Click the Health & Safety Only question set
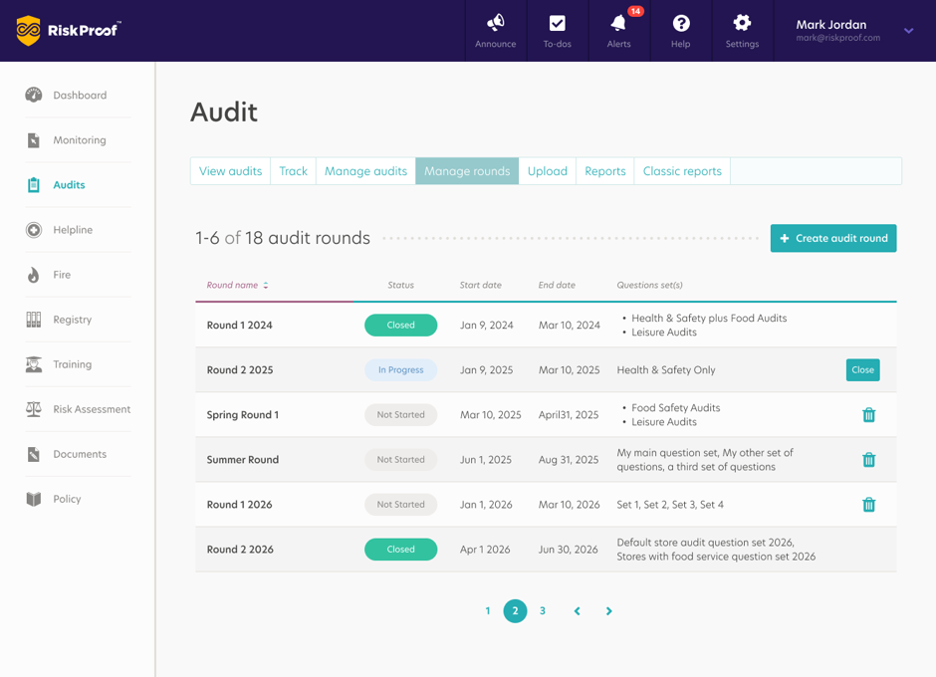Viewport: 936px width, 677px height. tap(666, 370)
